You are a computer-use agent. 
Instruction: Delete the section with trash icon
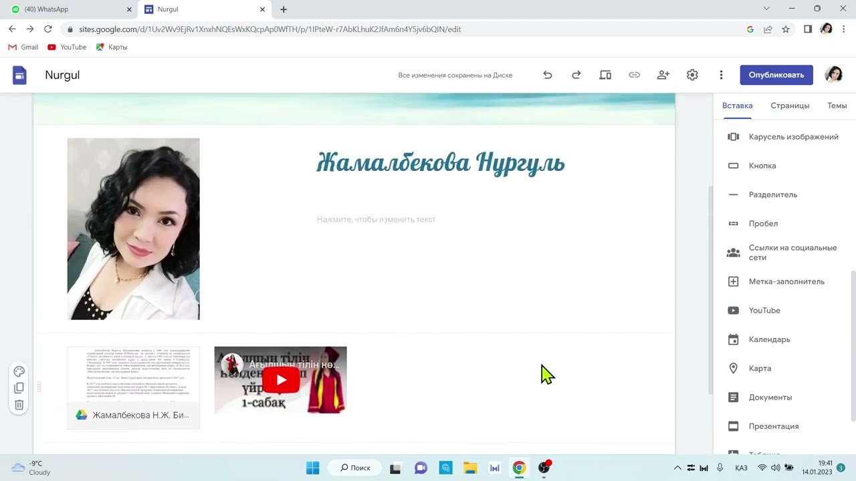[19, 405]
